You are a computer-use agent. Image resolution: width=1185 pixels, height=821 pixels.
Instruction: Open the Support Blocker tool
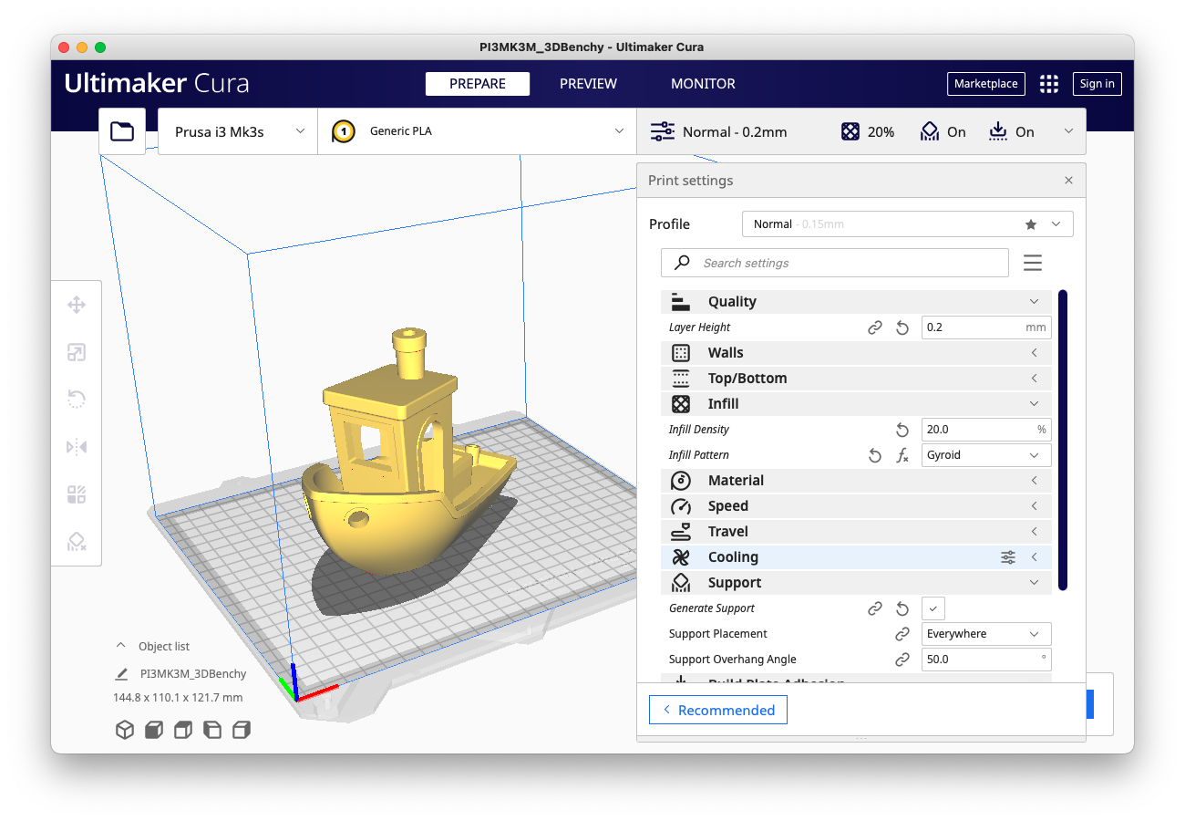tap(77, 542)
